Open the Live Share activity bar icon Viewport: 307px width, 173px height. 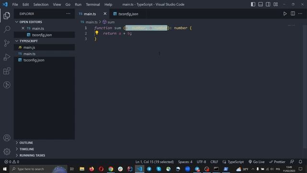pos(7,85)
